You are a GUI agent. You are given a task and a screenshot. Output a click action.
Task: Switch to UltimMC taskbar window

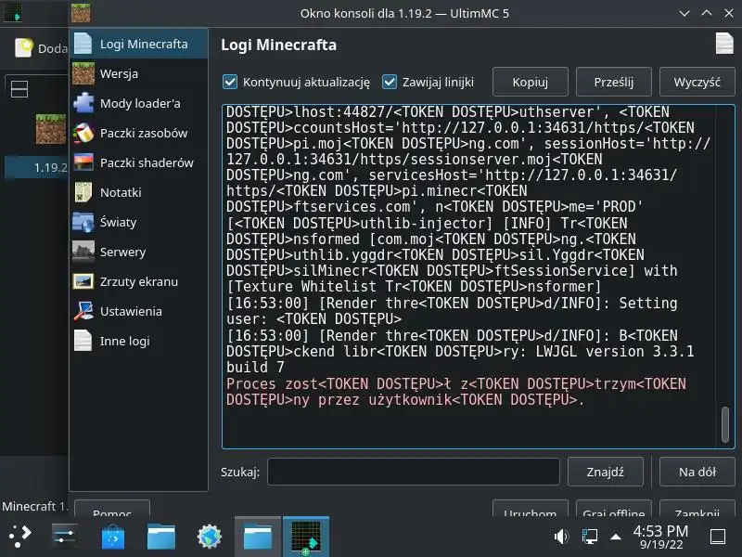click(x=306, y=537)
